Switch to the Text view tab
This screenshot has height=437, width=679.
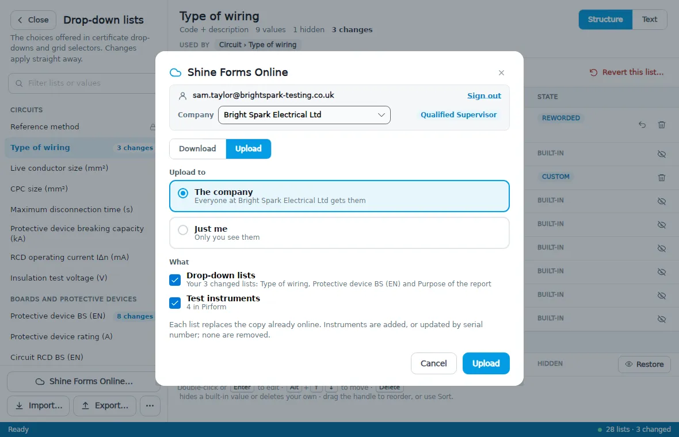click(649, 20)
